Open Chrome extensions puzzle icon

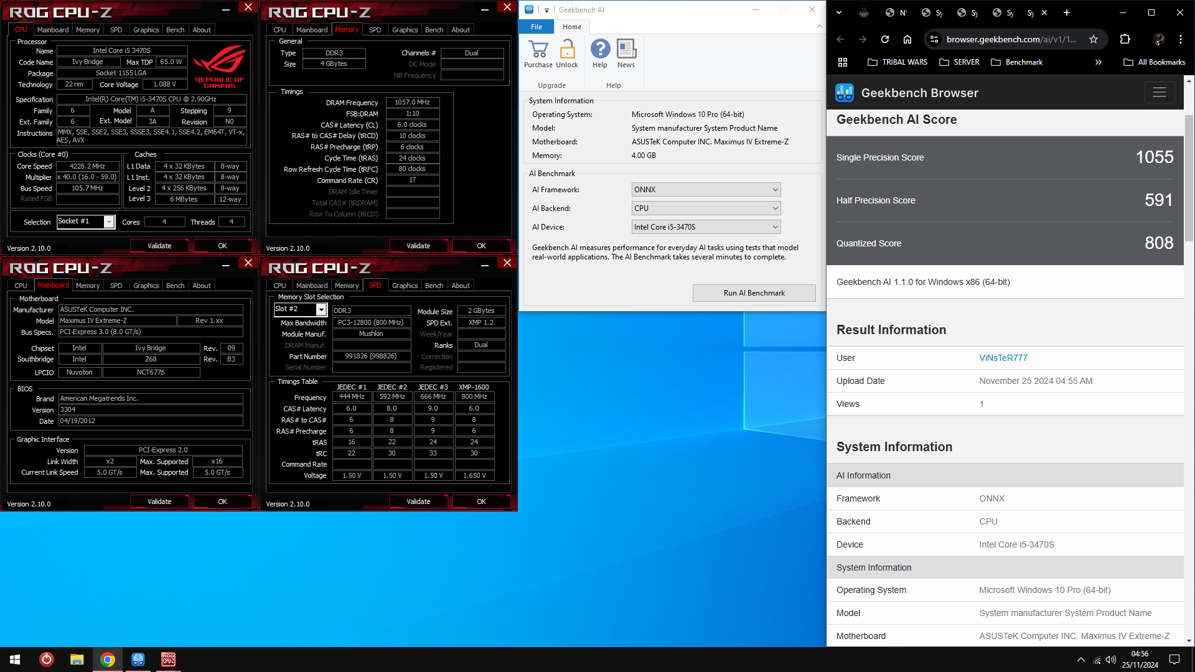tap(1125, 39)
